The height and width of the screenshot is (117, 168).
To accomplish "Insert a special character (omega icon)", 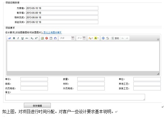I will pos(55,38).
